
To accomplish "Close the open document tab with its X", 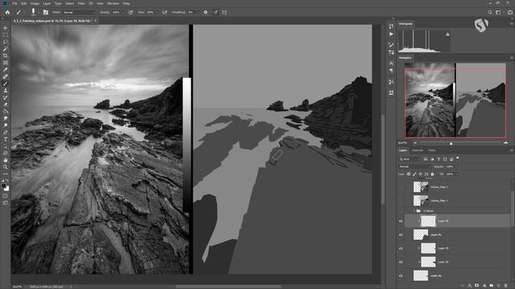I will pyautogui.click(x=96, y=21).
